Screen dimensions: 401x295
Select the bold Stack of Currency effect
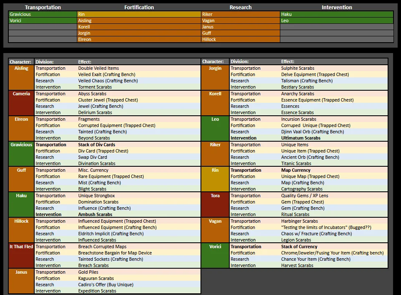point(299,247)
